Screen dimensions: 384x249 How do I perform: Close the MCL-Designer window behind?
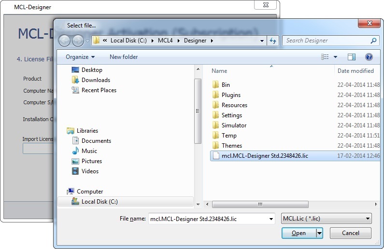point(266,5)
